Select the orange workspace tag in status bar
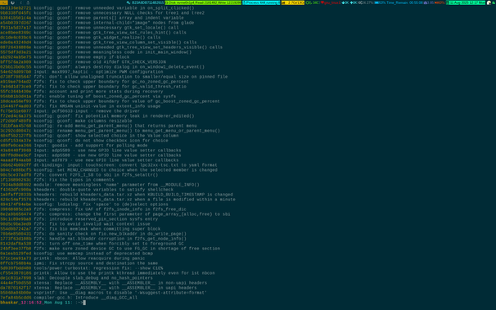 tap(4, 2)
